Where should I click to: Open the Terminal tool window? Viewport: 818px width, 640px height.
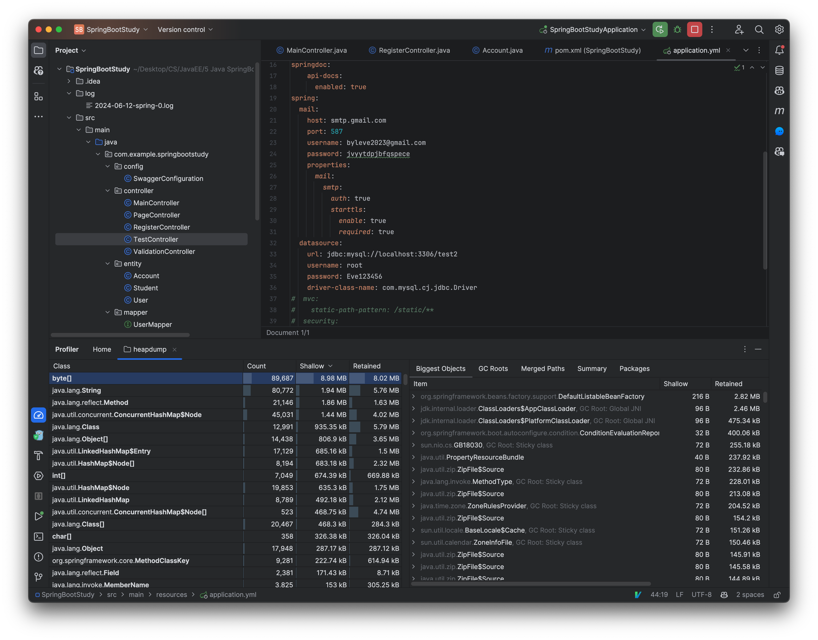coord(39,537)
